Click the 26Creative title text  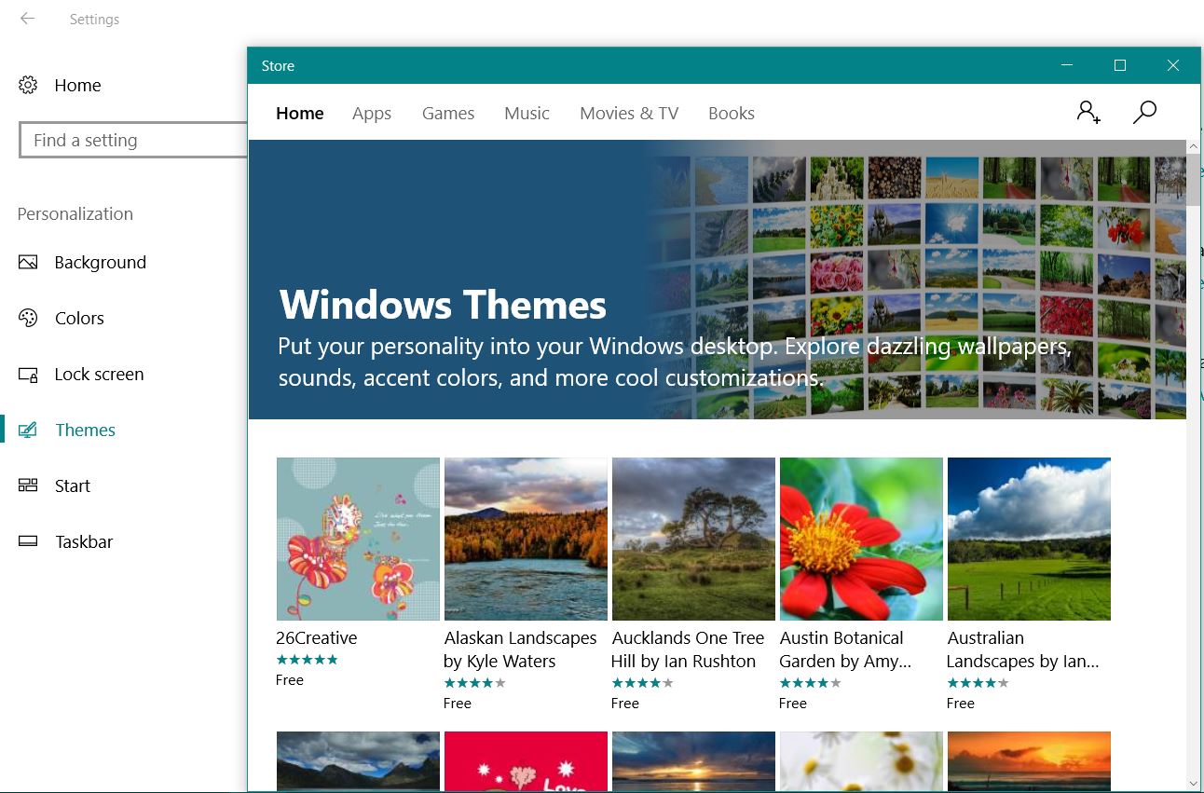point(317,638)
